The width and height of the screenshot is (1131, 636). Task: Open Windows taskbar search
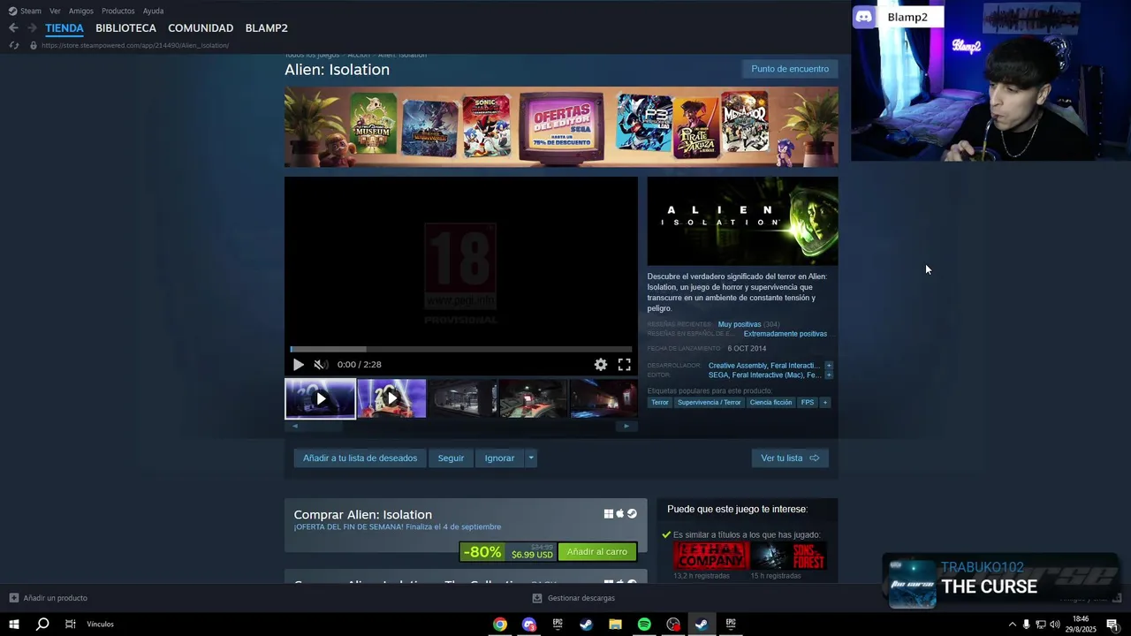(x=42, y=625)
